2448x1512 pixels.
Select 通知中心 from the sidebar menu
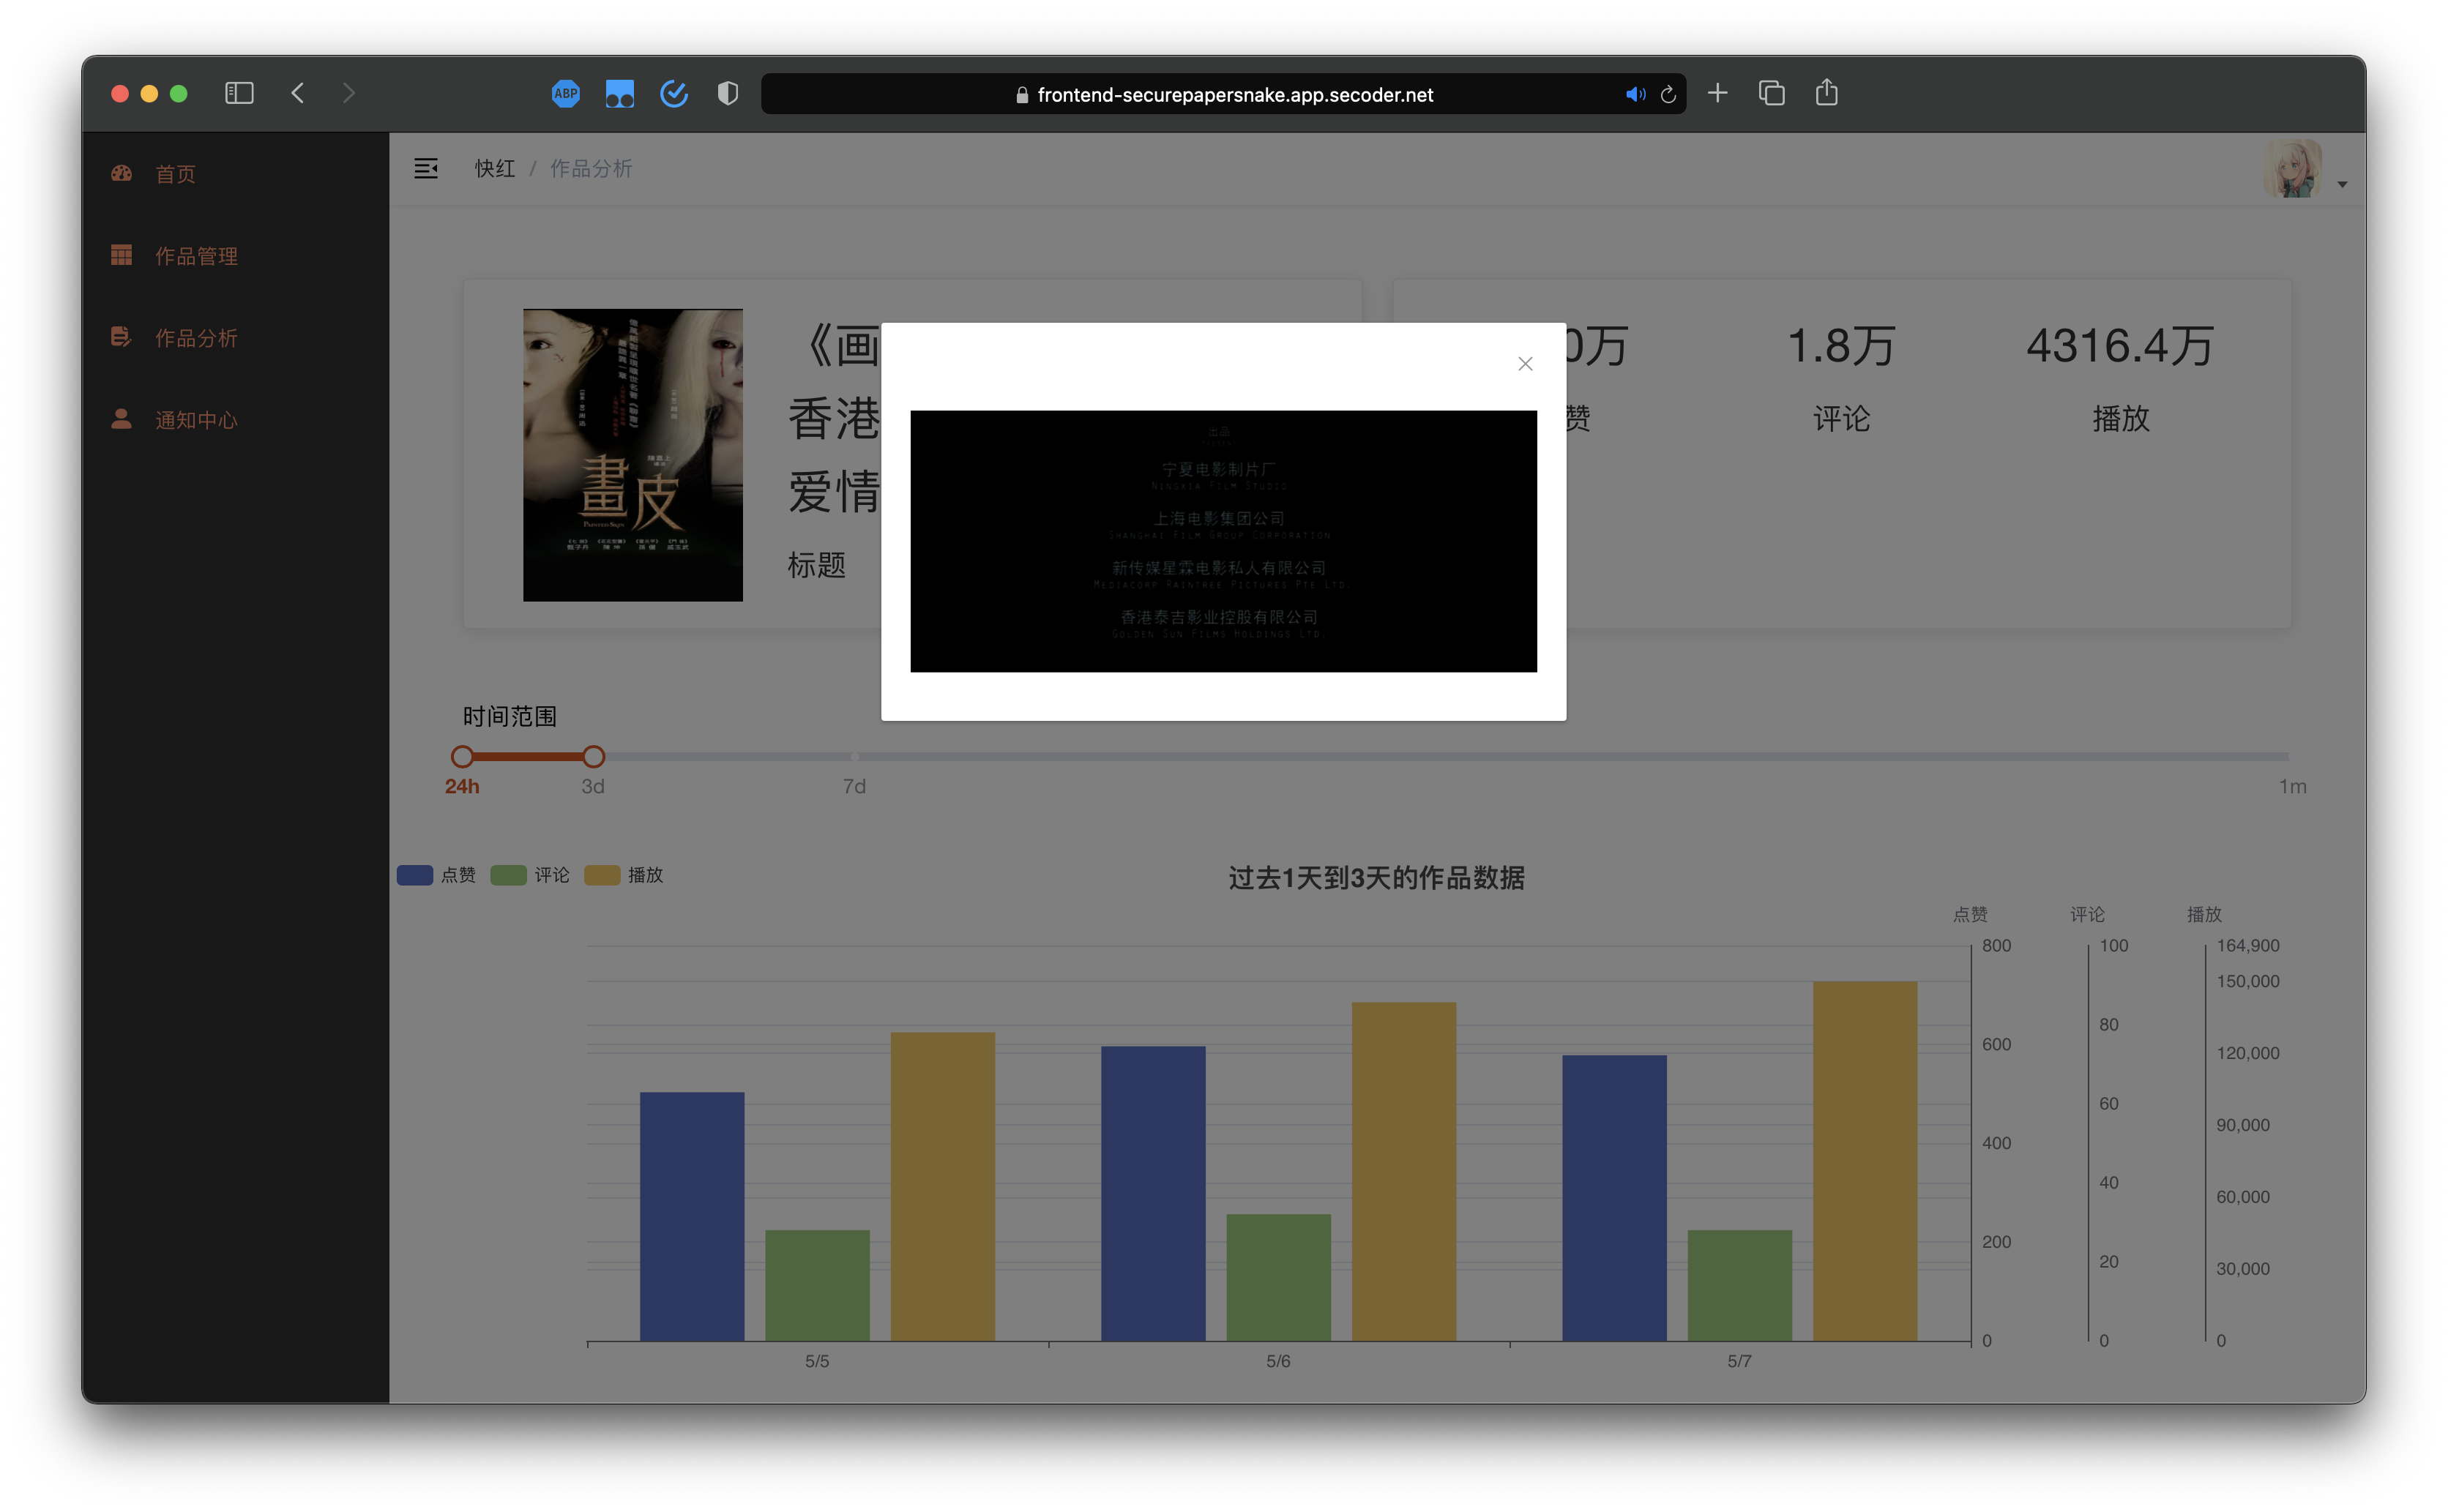[x=196, y=419]
